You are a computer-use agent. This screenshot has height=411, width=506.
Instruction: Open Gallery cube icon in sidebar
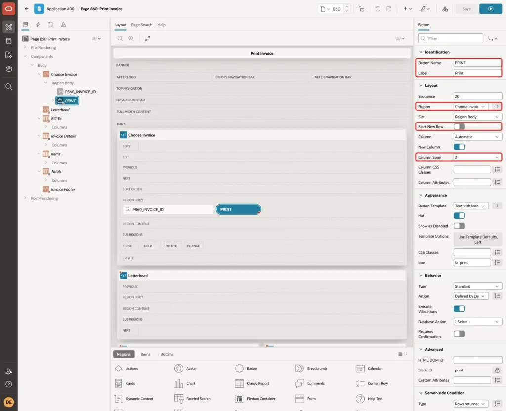[9, 69]
